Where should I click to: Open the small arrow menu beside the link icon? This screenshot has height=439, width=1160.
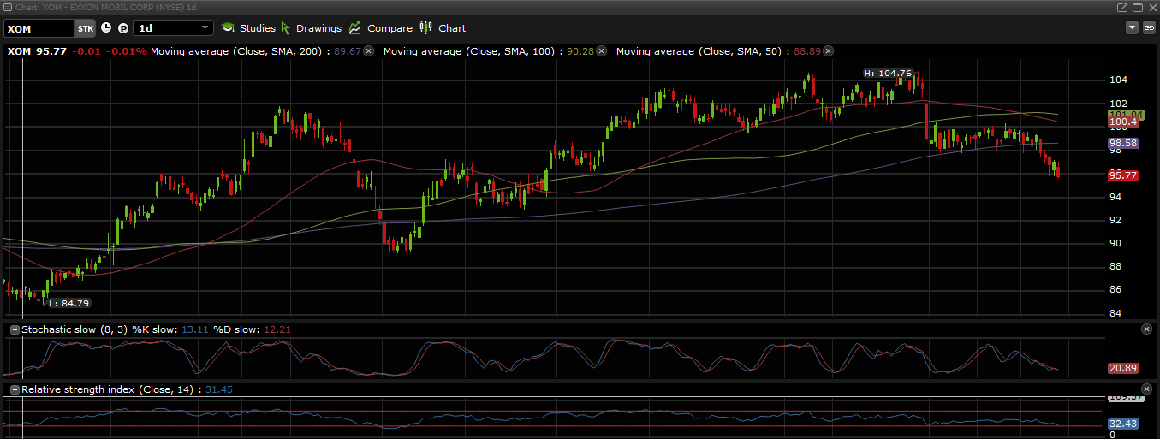tap(1133, 27)
